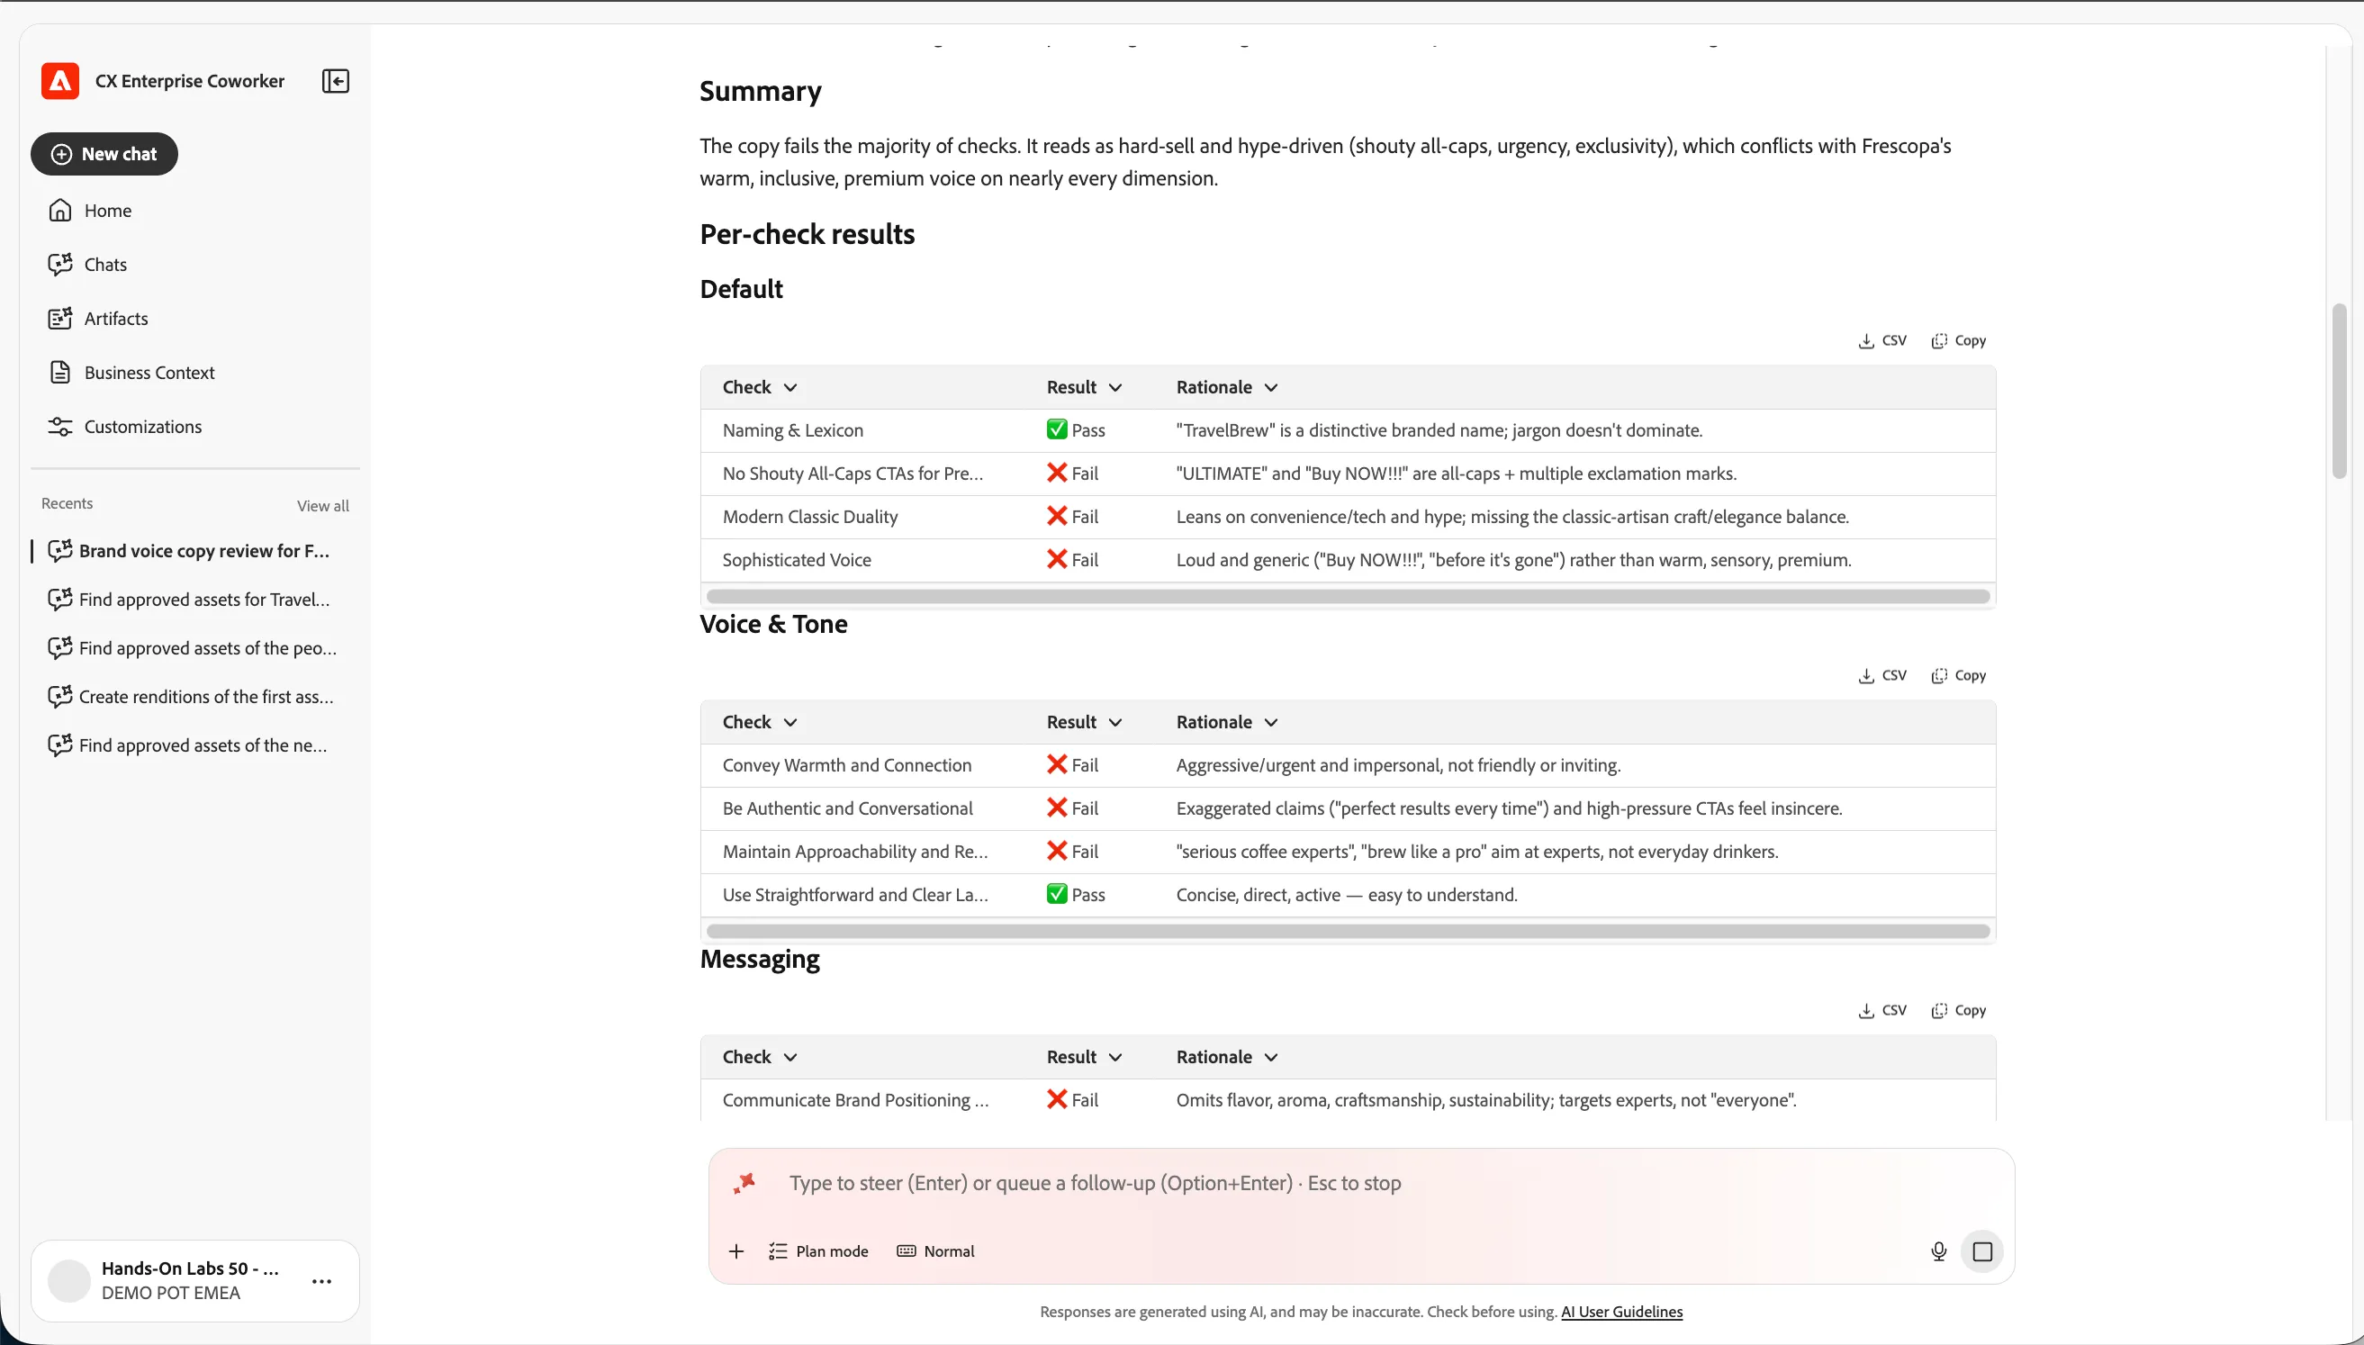Sort Default table by Rationale column
The image size is (2364, 1345).
point(1227,388)
